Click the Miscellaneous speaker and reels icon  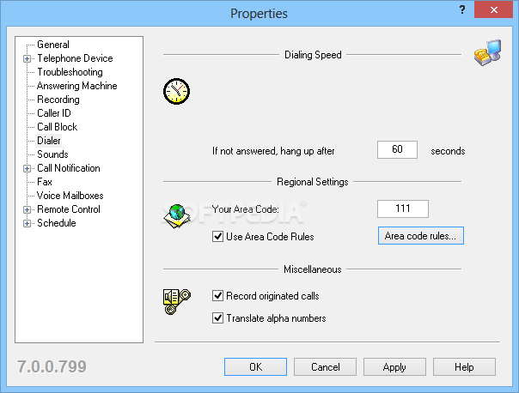click(177, 301)
